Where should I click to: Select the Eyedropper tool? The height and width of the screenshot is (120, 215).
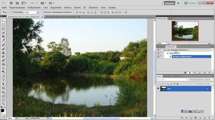tap(3, 40)
